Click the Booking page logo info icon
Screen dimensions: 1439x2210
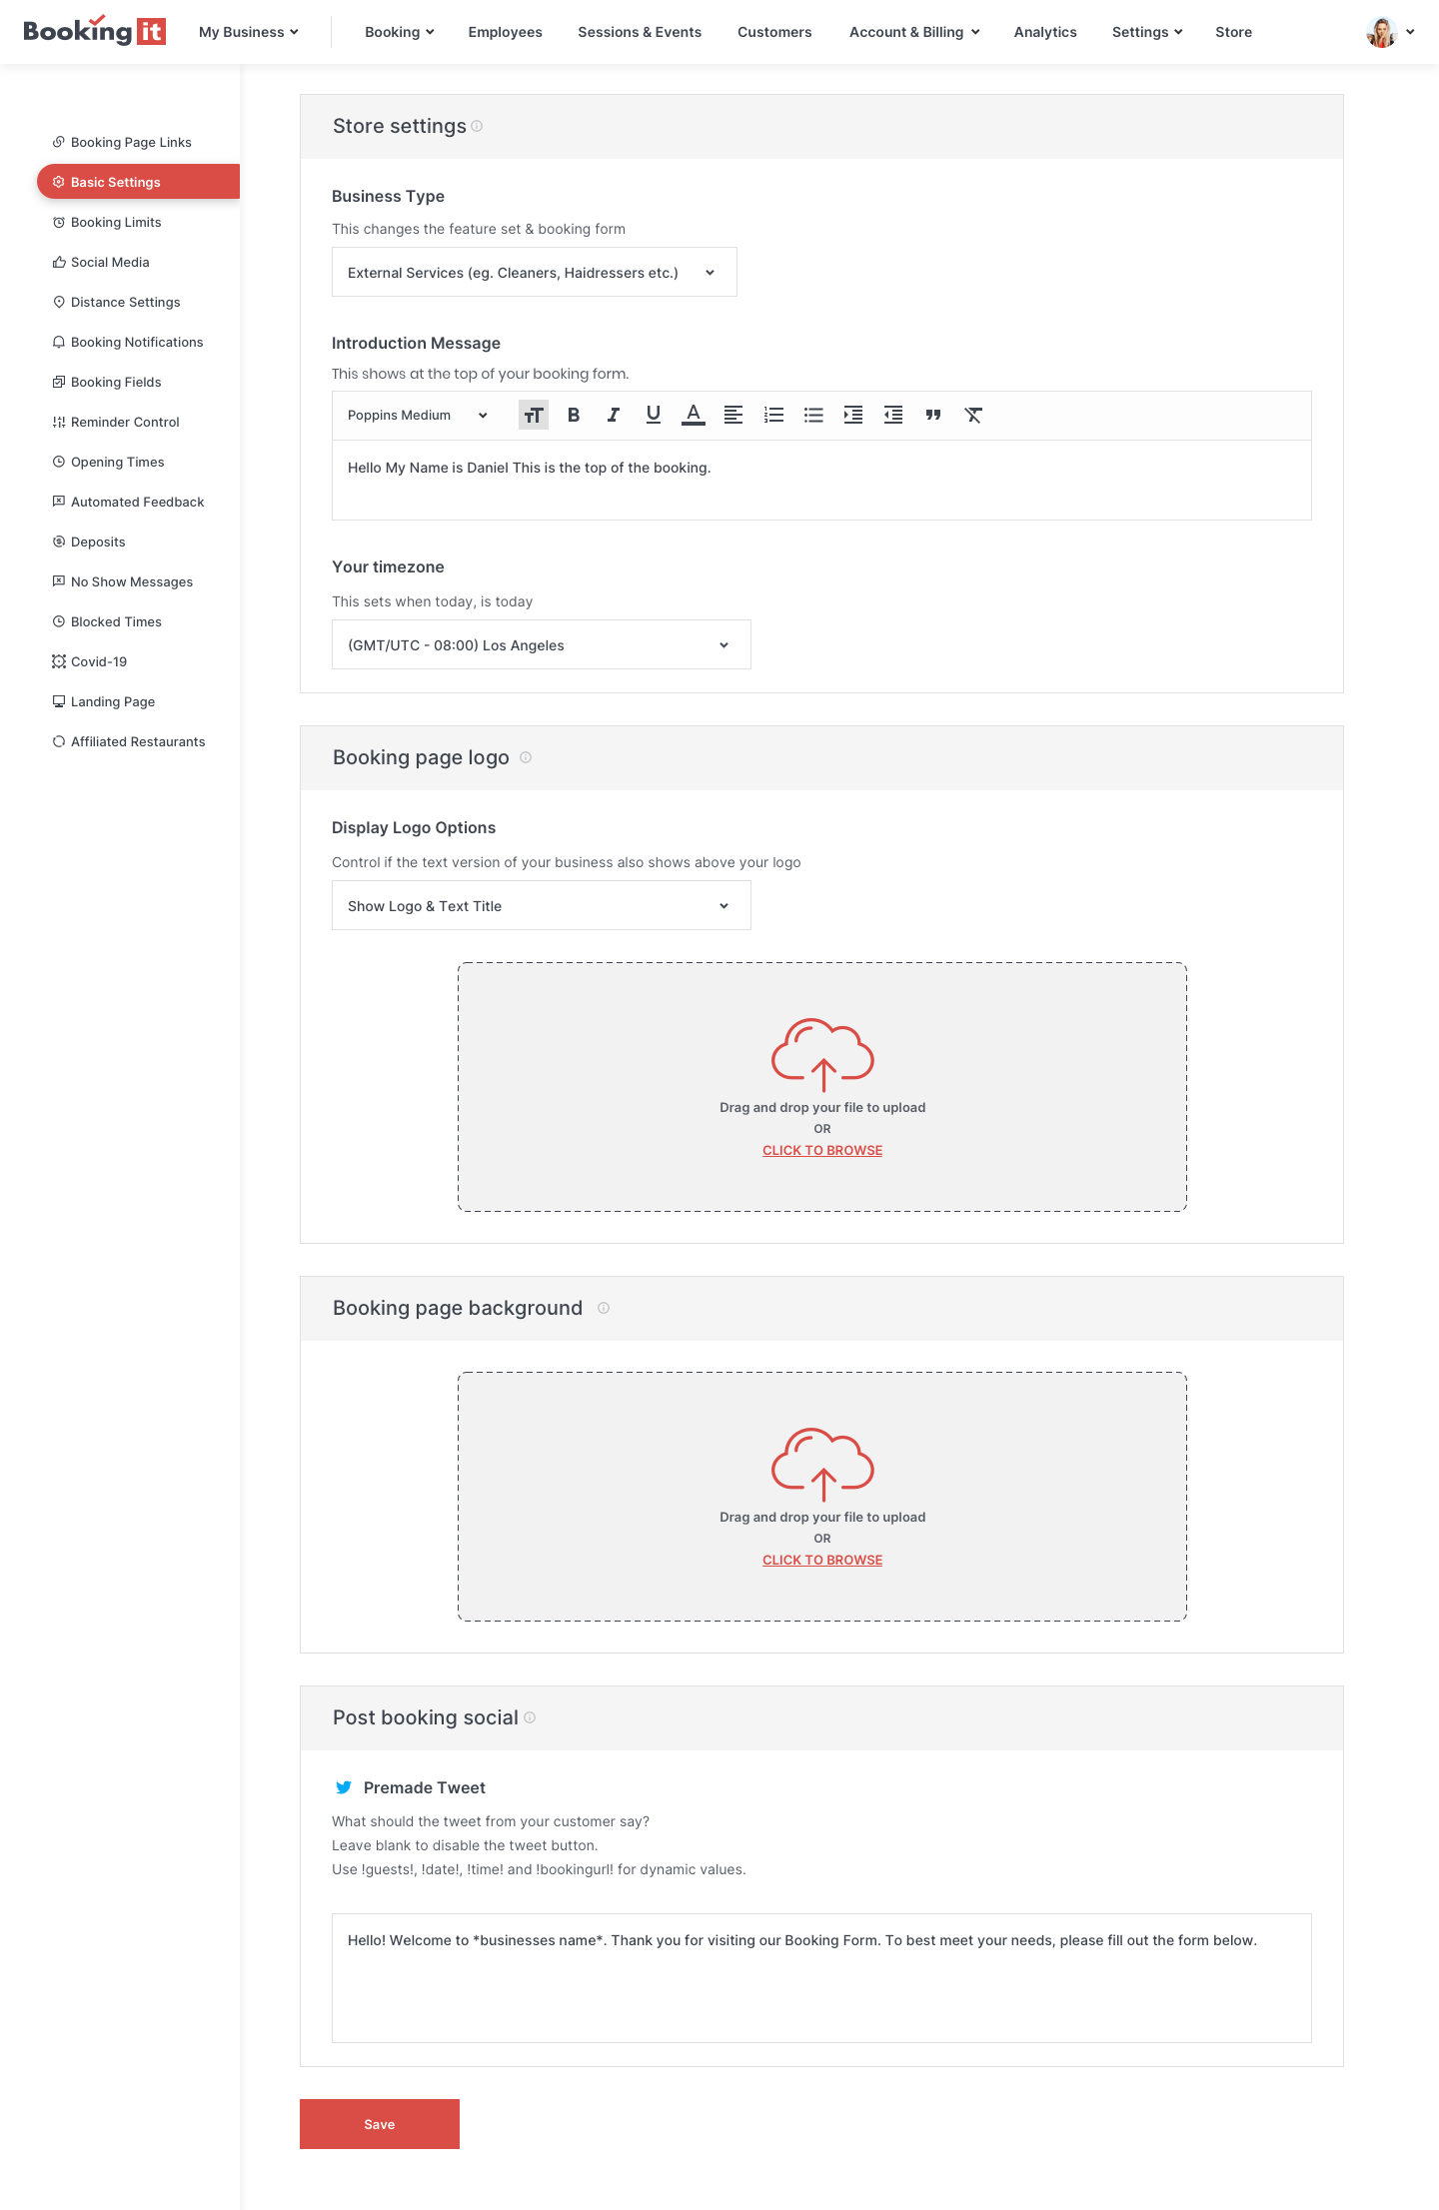[x=526, y=757]
